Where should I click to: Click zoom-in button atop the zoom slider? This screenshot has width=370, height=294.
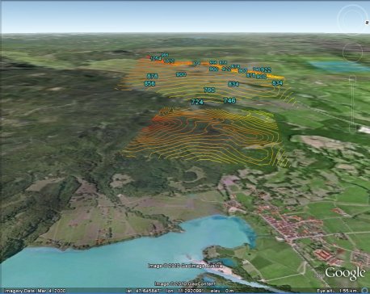coord(353,78)
